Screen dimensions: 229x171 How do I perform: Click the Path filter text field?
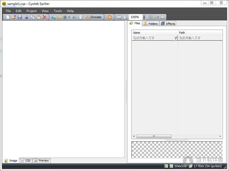pyautogui.click(x=200, y=38)
